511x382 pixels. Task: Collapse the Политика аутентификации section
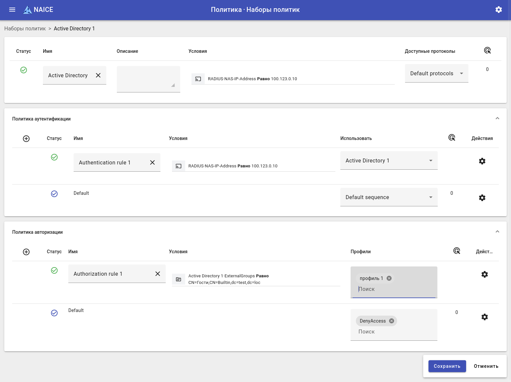coord(497,119)
